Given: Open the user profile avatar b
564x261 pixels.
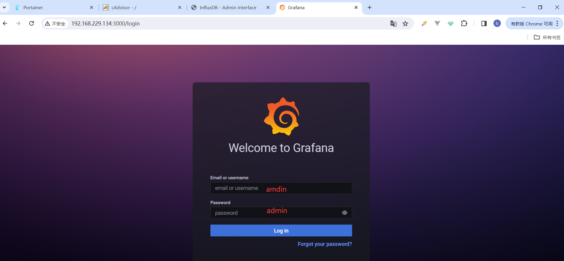Looking at the screenshot, I should click(x=497, y=23).
